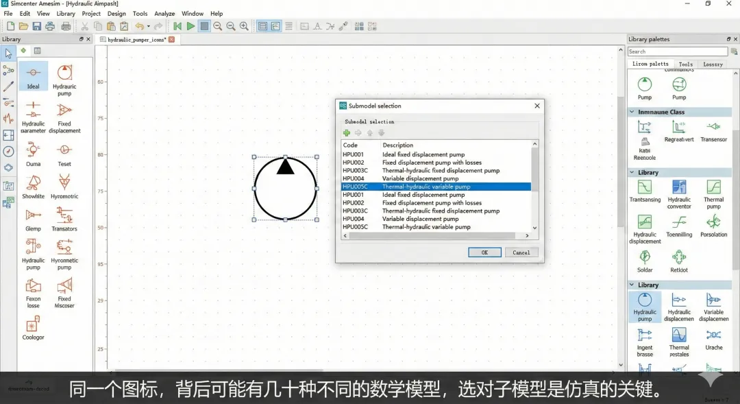Pick the Hydraulic conventor palette item

679,194
